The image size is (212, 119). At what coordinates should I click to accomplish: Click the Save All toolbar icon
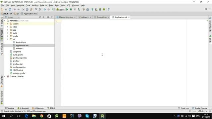pos(6,10)
